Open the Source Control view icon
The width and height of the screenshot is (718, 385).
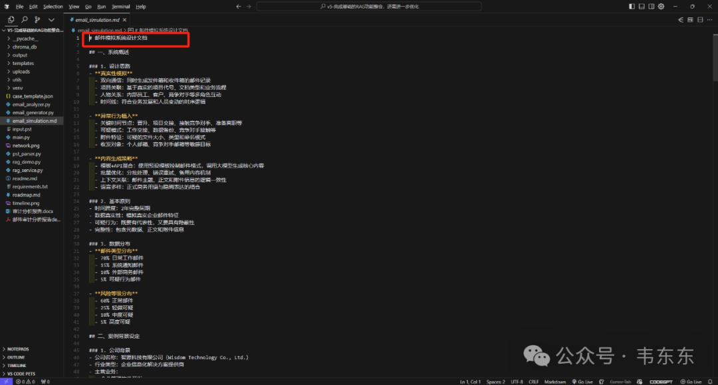point(37,20)
